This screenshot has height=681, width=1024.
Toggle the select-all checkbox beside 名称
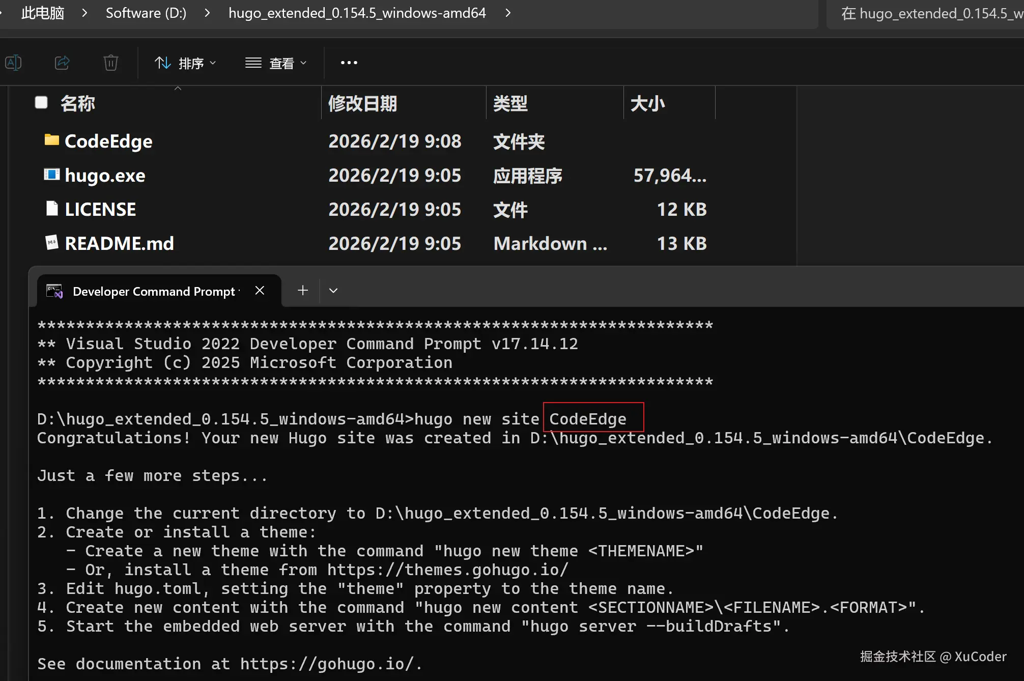coord(41,103)
